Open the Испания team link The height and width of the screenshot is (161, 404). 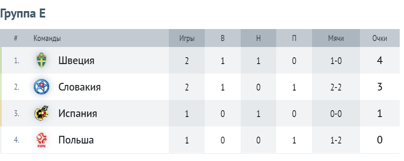[77, 114]
